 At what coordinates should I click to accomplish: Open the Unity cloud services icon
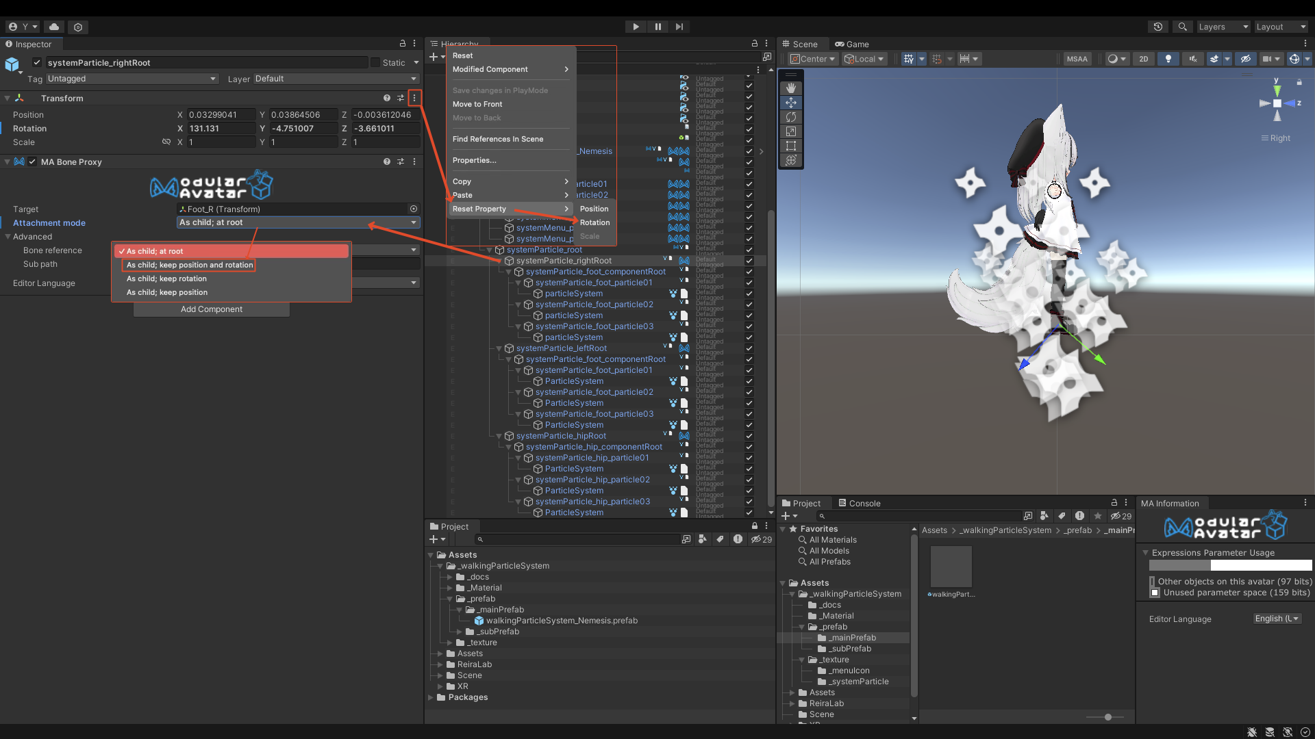pos(54,27)
